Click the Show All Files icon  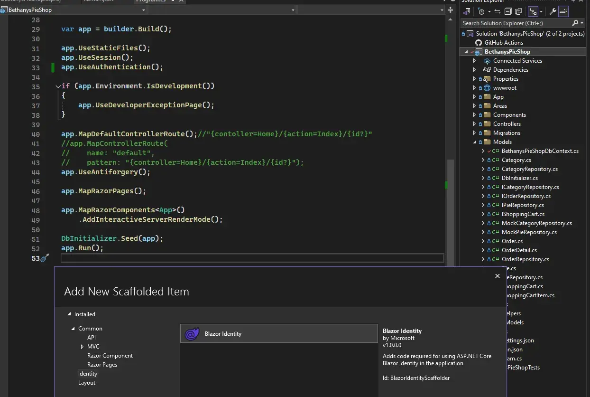[518, 11]
